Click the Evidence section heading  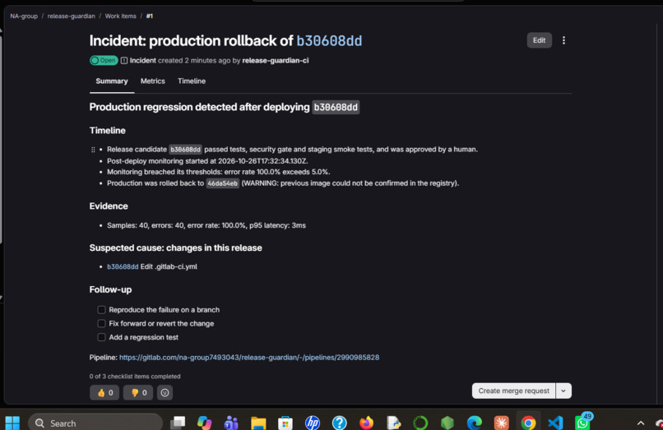[109, 206]
